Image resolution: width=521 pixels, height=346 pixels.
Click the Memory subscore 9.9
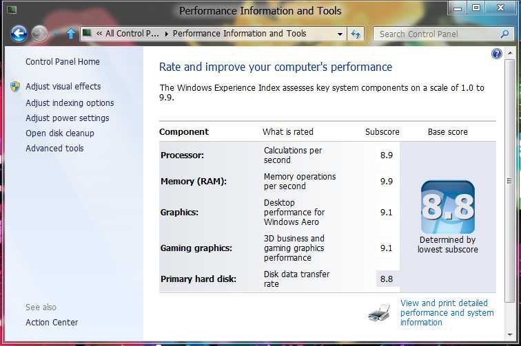(x=387, y=182)
